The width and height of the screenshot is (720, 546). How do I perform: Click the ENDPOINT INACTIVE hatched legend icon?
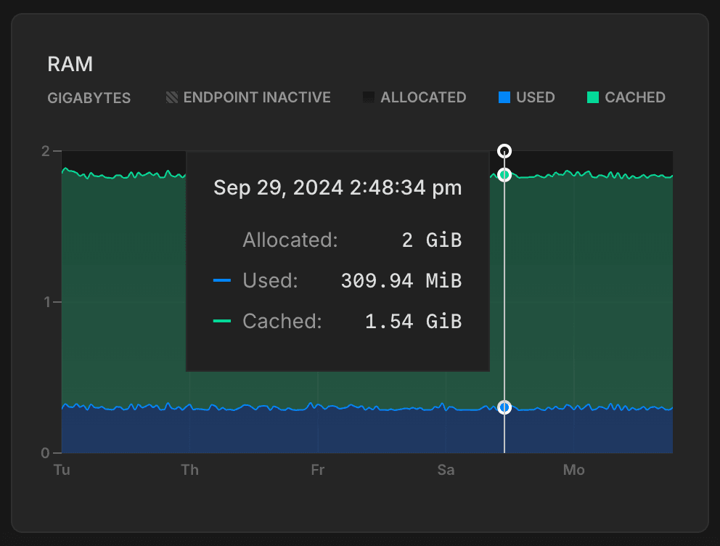[x=172, y=97]
